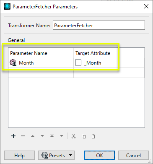Screen dimensions: 153x164
Task: Click the empty second row parameter cell
Action: point(41,73)
